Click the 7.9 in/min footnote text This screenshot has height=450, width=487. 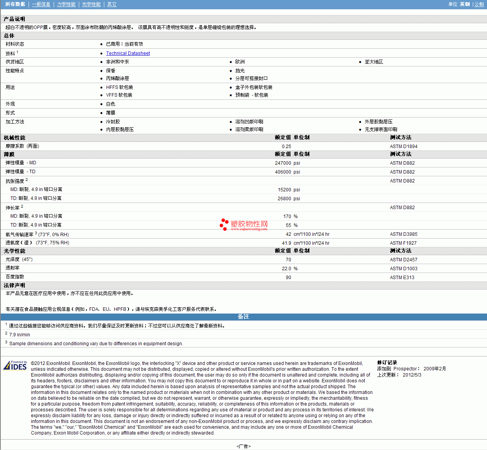(20, 335)
